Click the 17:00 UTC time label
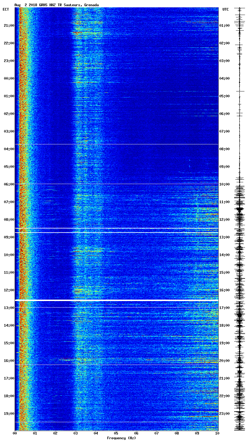Screen dimensions: 250x441 pyautogui.click(x=224, y=308)
